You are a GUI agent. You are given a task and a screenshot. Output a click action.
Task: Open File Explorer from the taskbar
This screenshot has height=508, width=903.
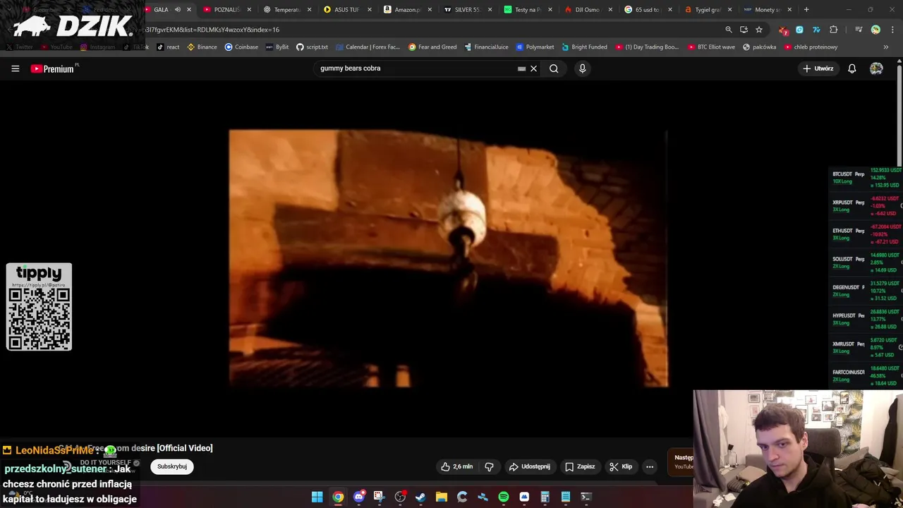click(442, 497)
